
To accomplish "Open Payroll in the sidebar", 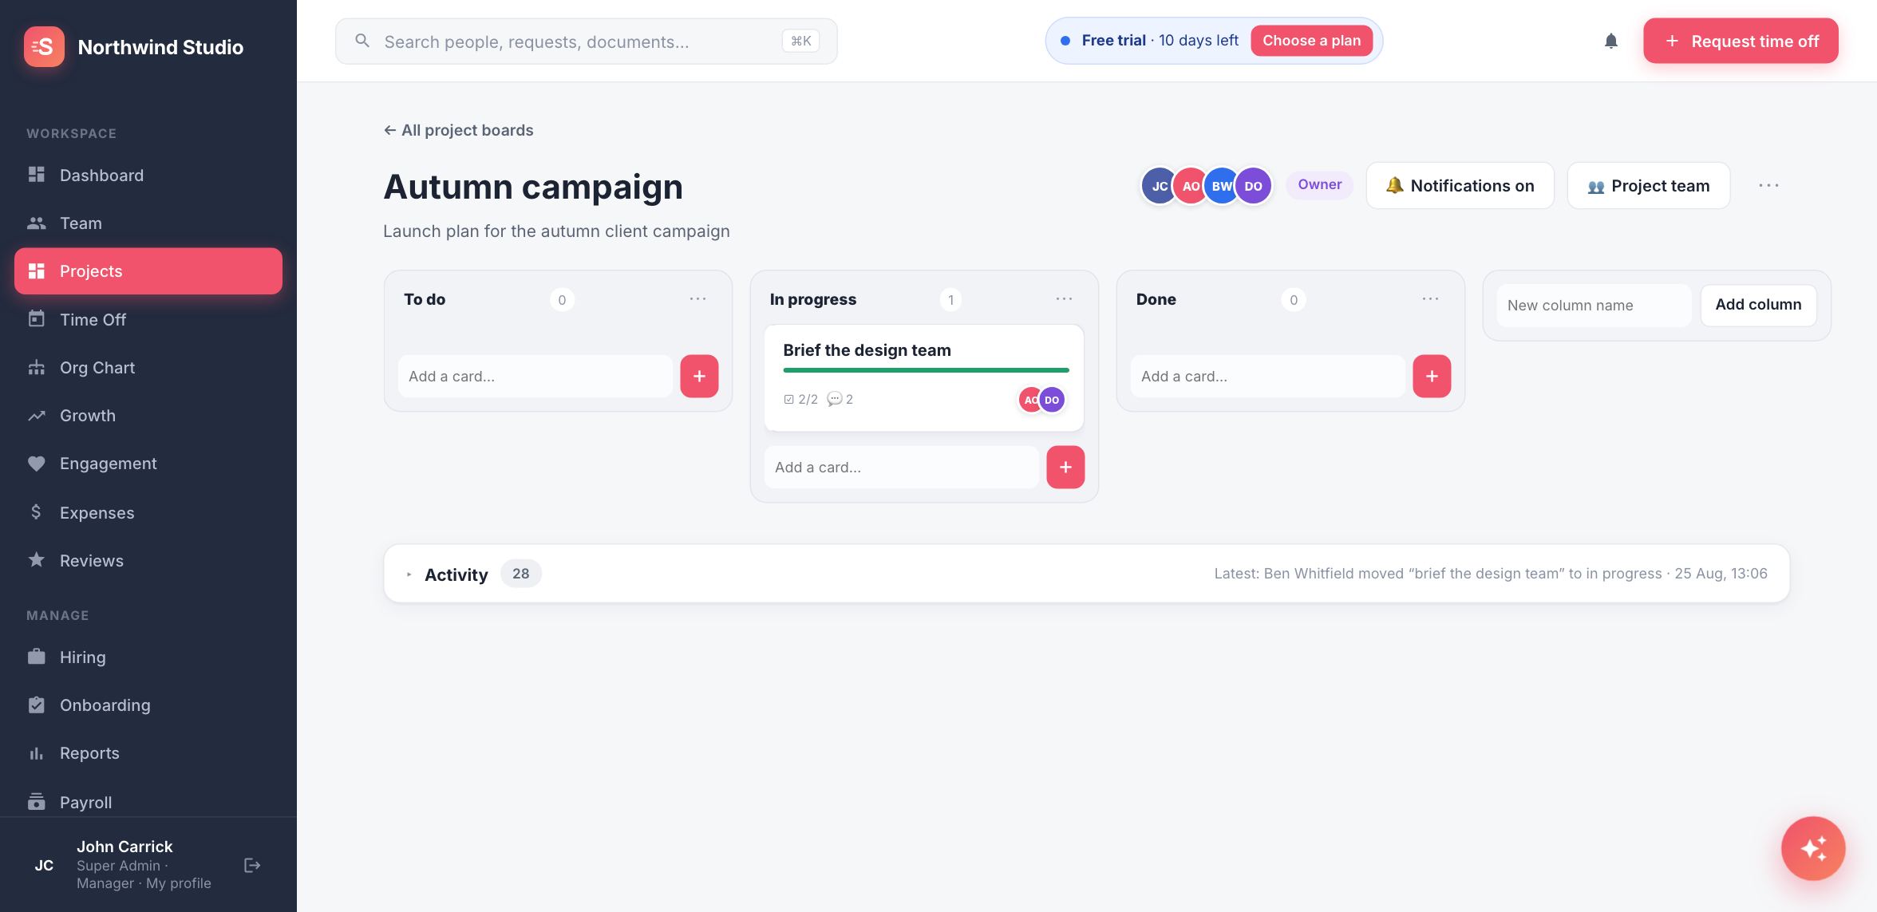I will point(148,802).
